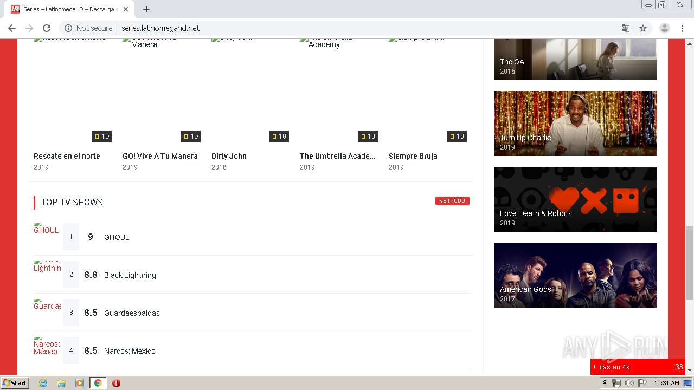The width and height of the screenshot is (694, 390).
Task: Click rating badge on Siempre Bruja
Action: (457, 136)
